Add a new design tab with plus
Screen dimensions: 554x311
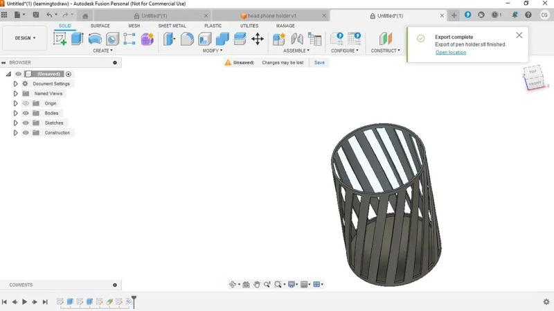tap(454, 15)
